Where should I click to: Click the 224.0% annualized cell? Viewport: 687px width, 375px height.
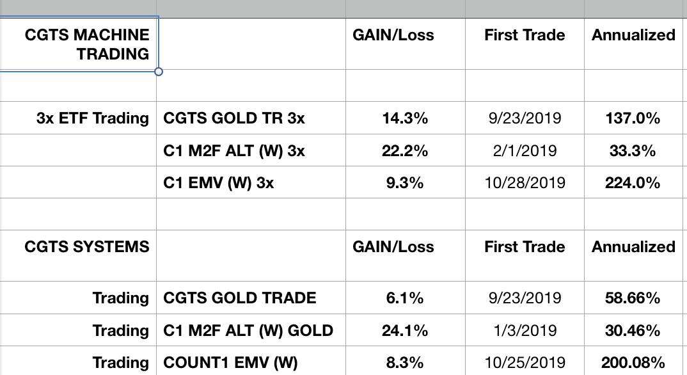pos(633,183)
